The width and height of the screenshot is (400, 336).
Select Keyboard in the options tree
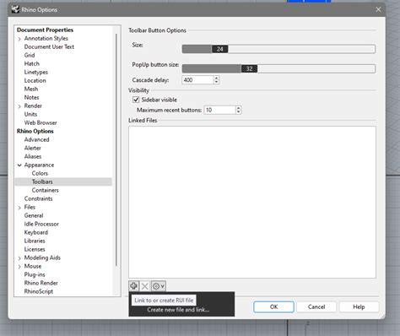(x=36, y=232)
